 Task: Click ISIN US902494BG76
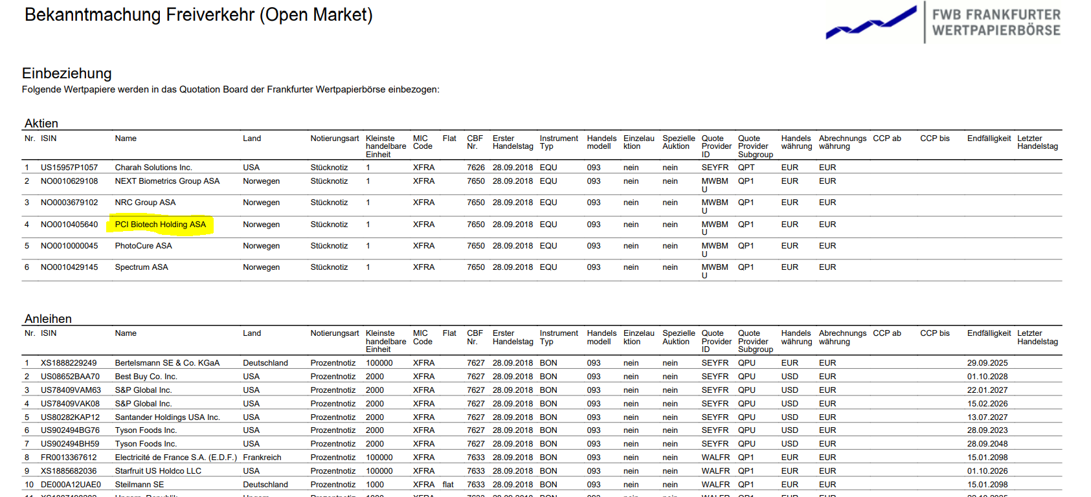click(x=70, y=430)
